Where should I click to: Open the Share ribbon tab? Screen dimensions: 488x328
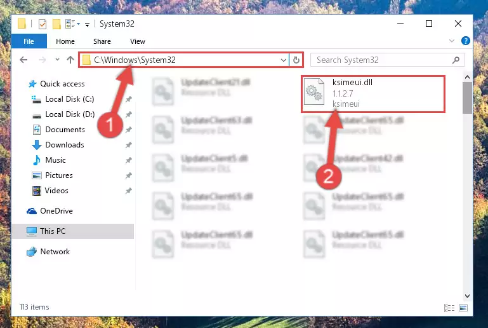102,41
